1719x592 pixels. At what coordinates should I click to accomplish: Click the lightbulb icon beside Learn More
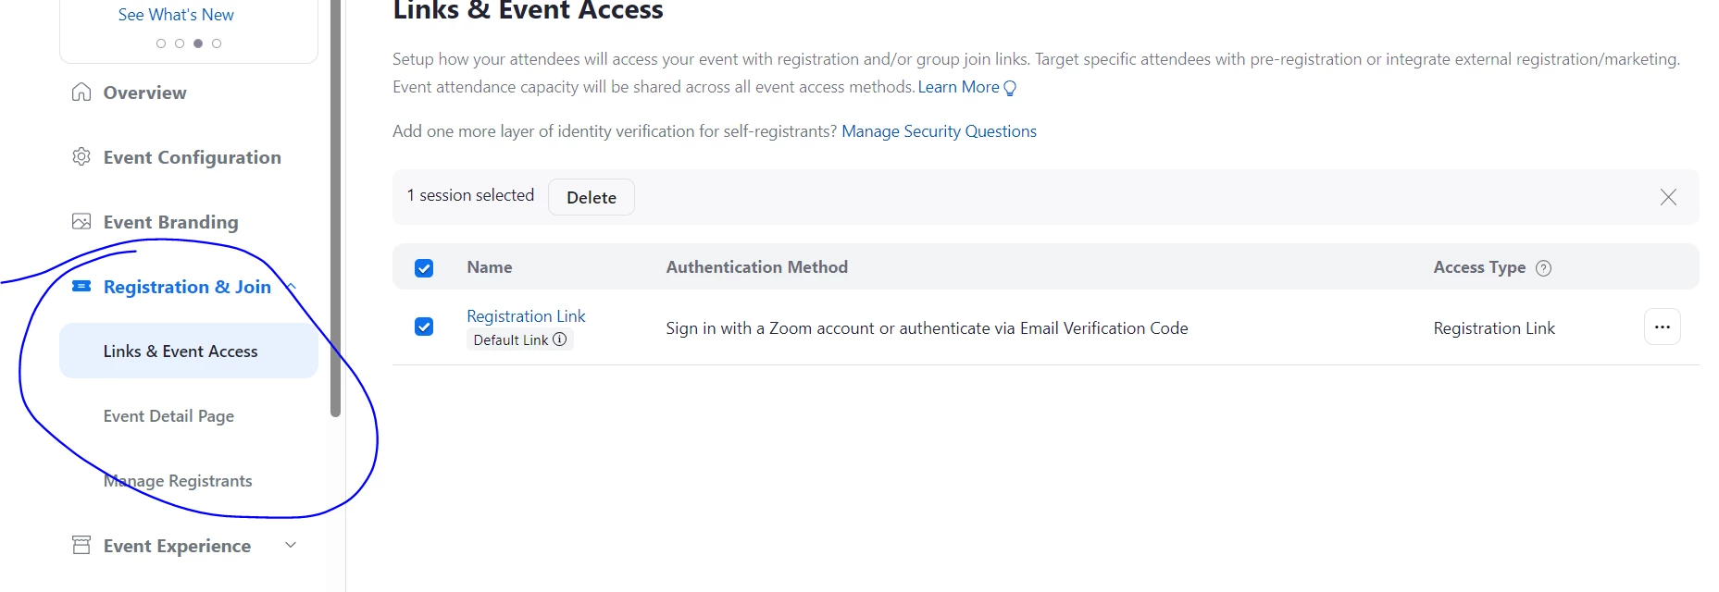pyautogui.click(x=1010, y=88)
